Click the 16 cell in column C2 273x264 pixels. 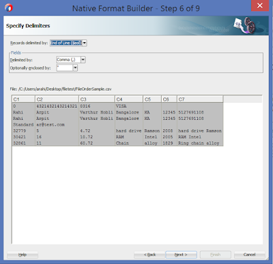coord(57,137)
